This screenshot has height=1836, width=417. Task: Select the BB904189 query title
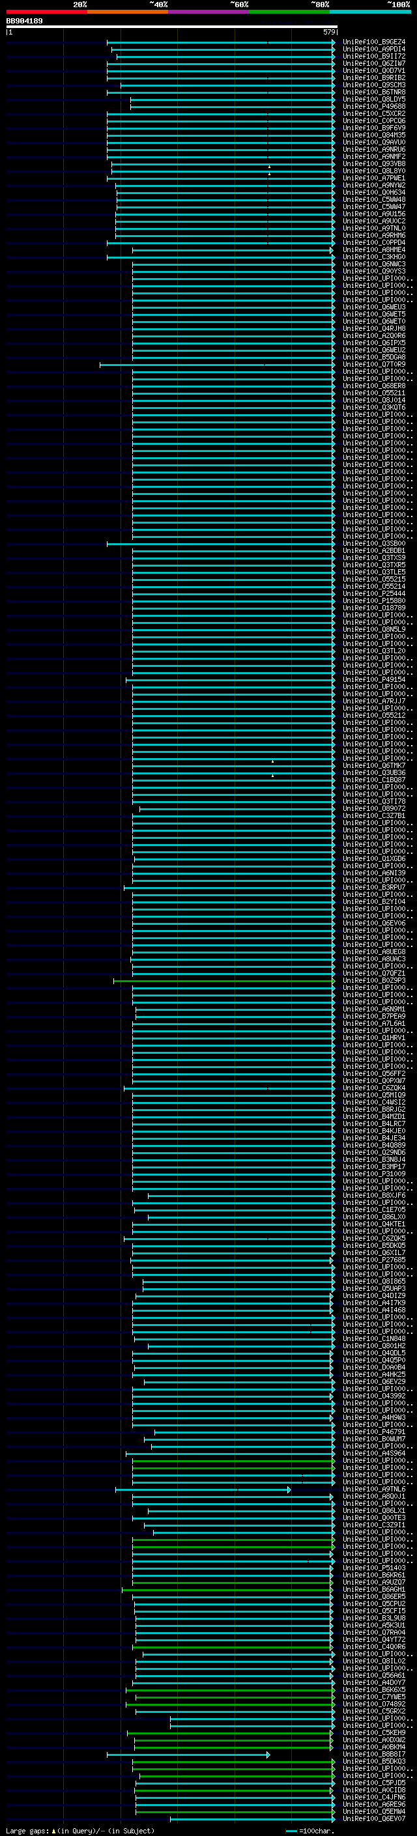pos(24,21)
